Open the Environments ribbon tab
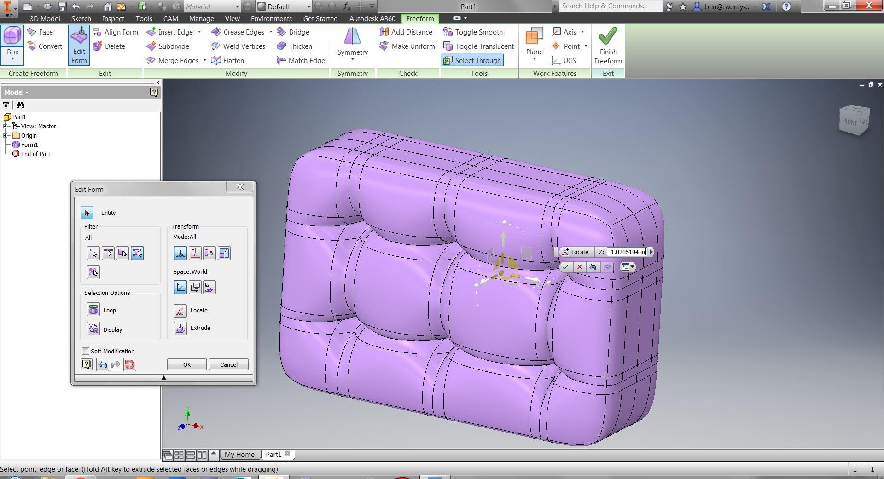Viewport: 884px width, 479px height. click(x=271, y=19)
